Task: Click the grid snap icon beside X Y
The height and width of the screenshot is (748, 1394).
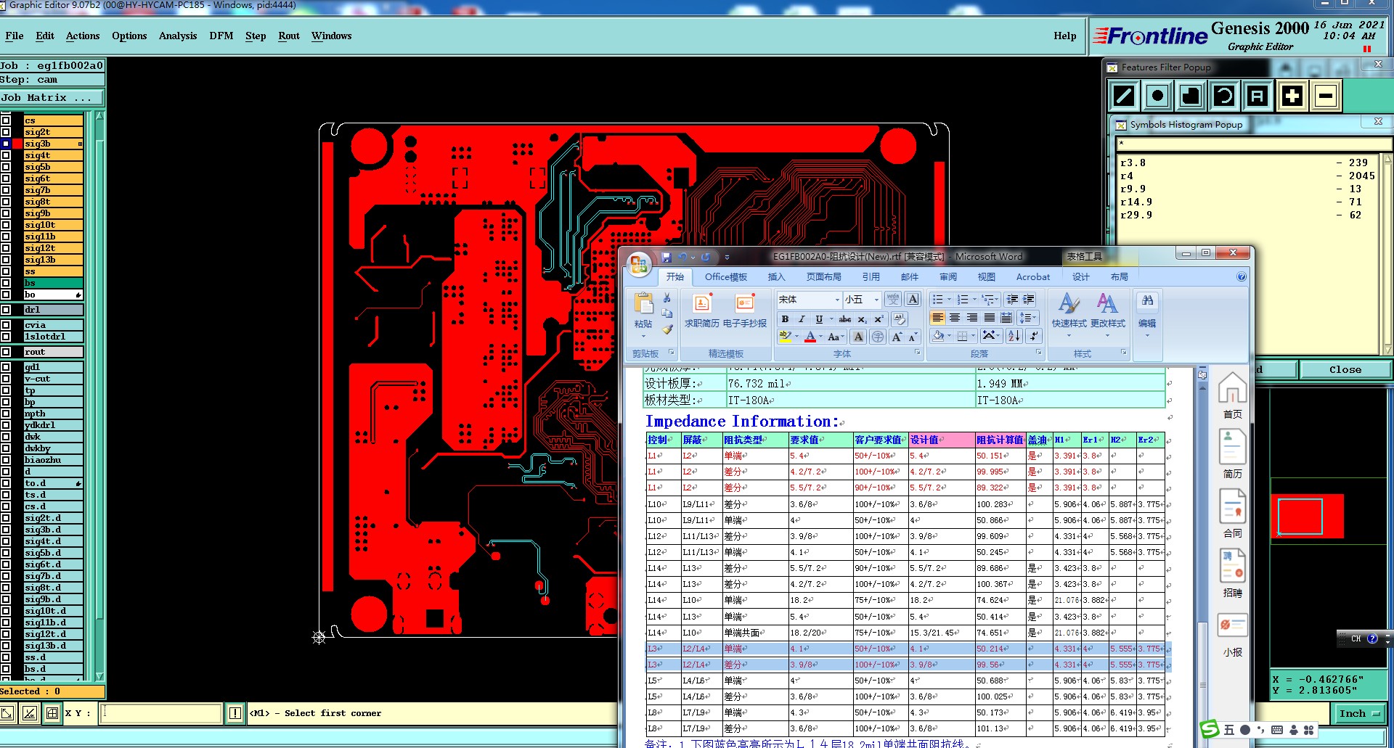Action: (x=52, y=713)
